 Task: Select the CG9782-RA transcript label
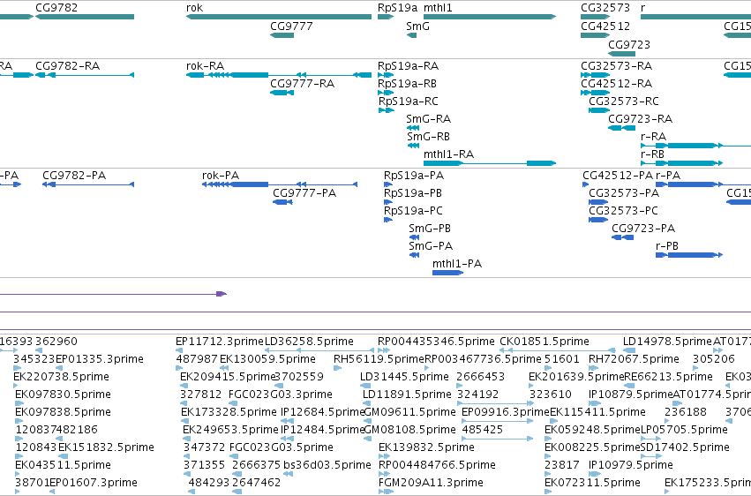(68, 66)
